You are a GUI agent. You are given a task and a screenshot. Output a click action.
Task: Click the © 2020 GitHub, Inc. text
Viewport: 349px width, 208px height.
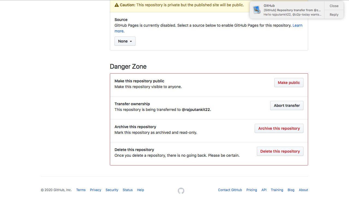pos(56,190)
